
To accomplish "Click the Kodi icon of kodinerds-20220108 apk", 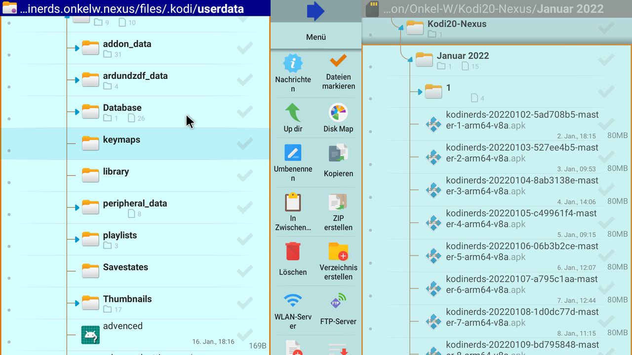I will [434, 322].
